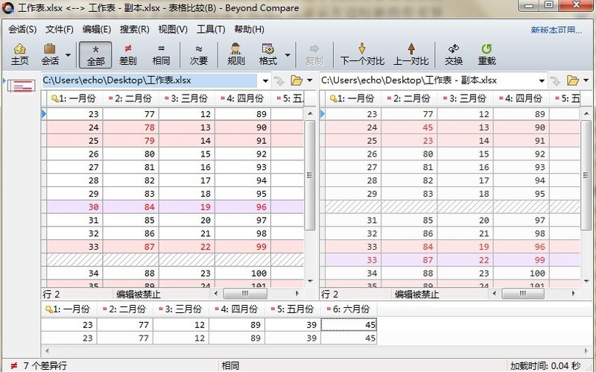This screenshot has height=372, width=596.
Task: Click the 7 个差异行 status icon
Action: point(13,365)
